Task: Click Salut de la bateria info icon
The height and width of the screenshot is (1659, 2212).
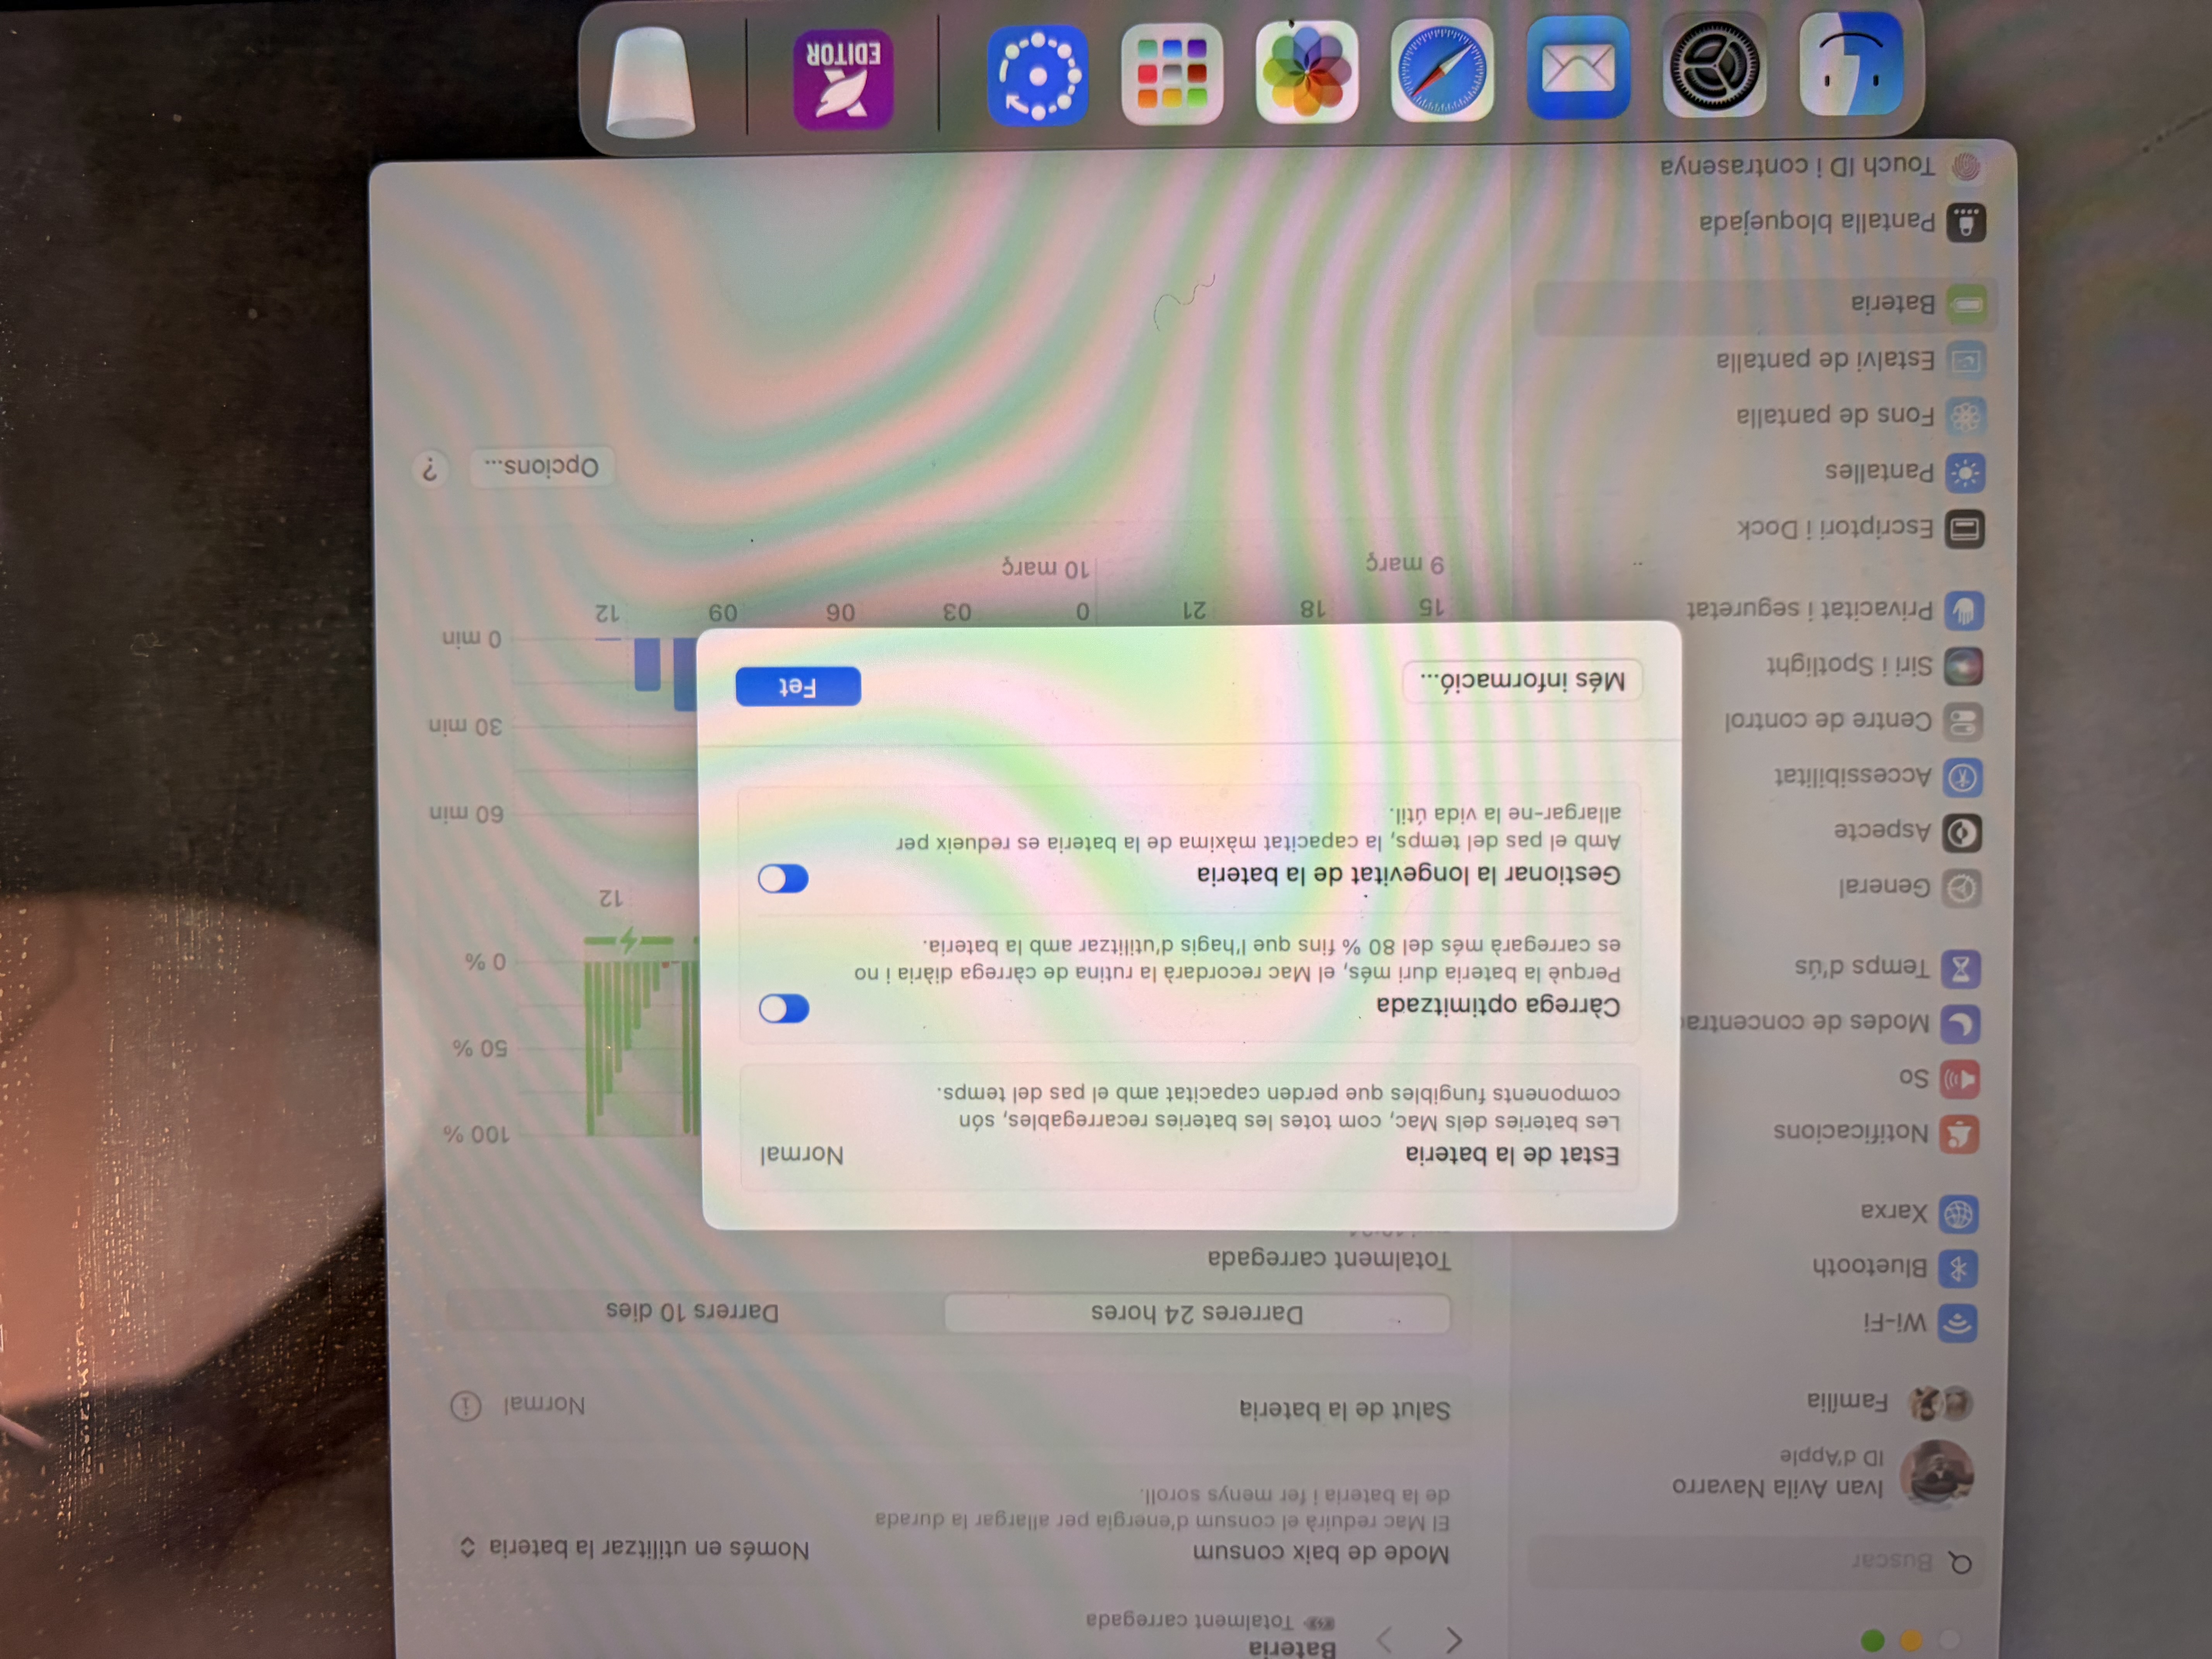Action: point(465,1406)
